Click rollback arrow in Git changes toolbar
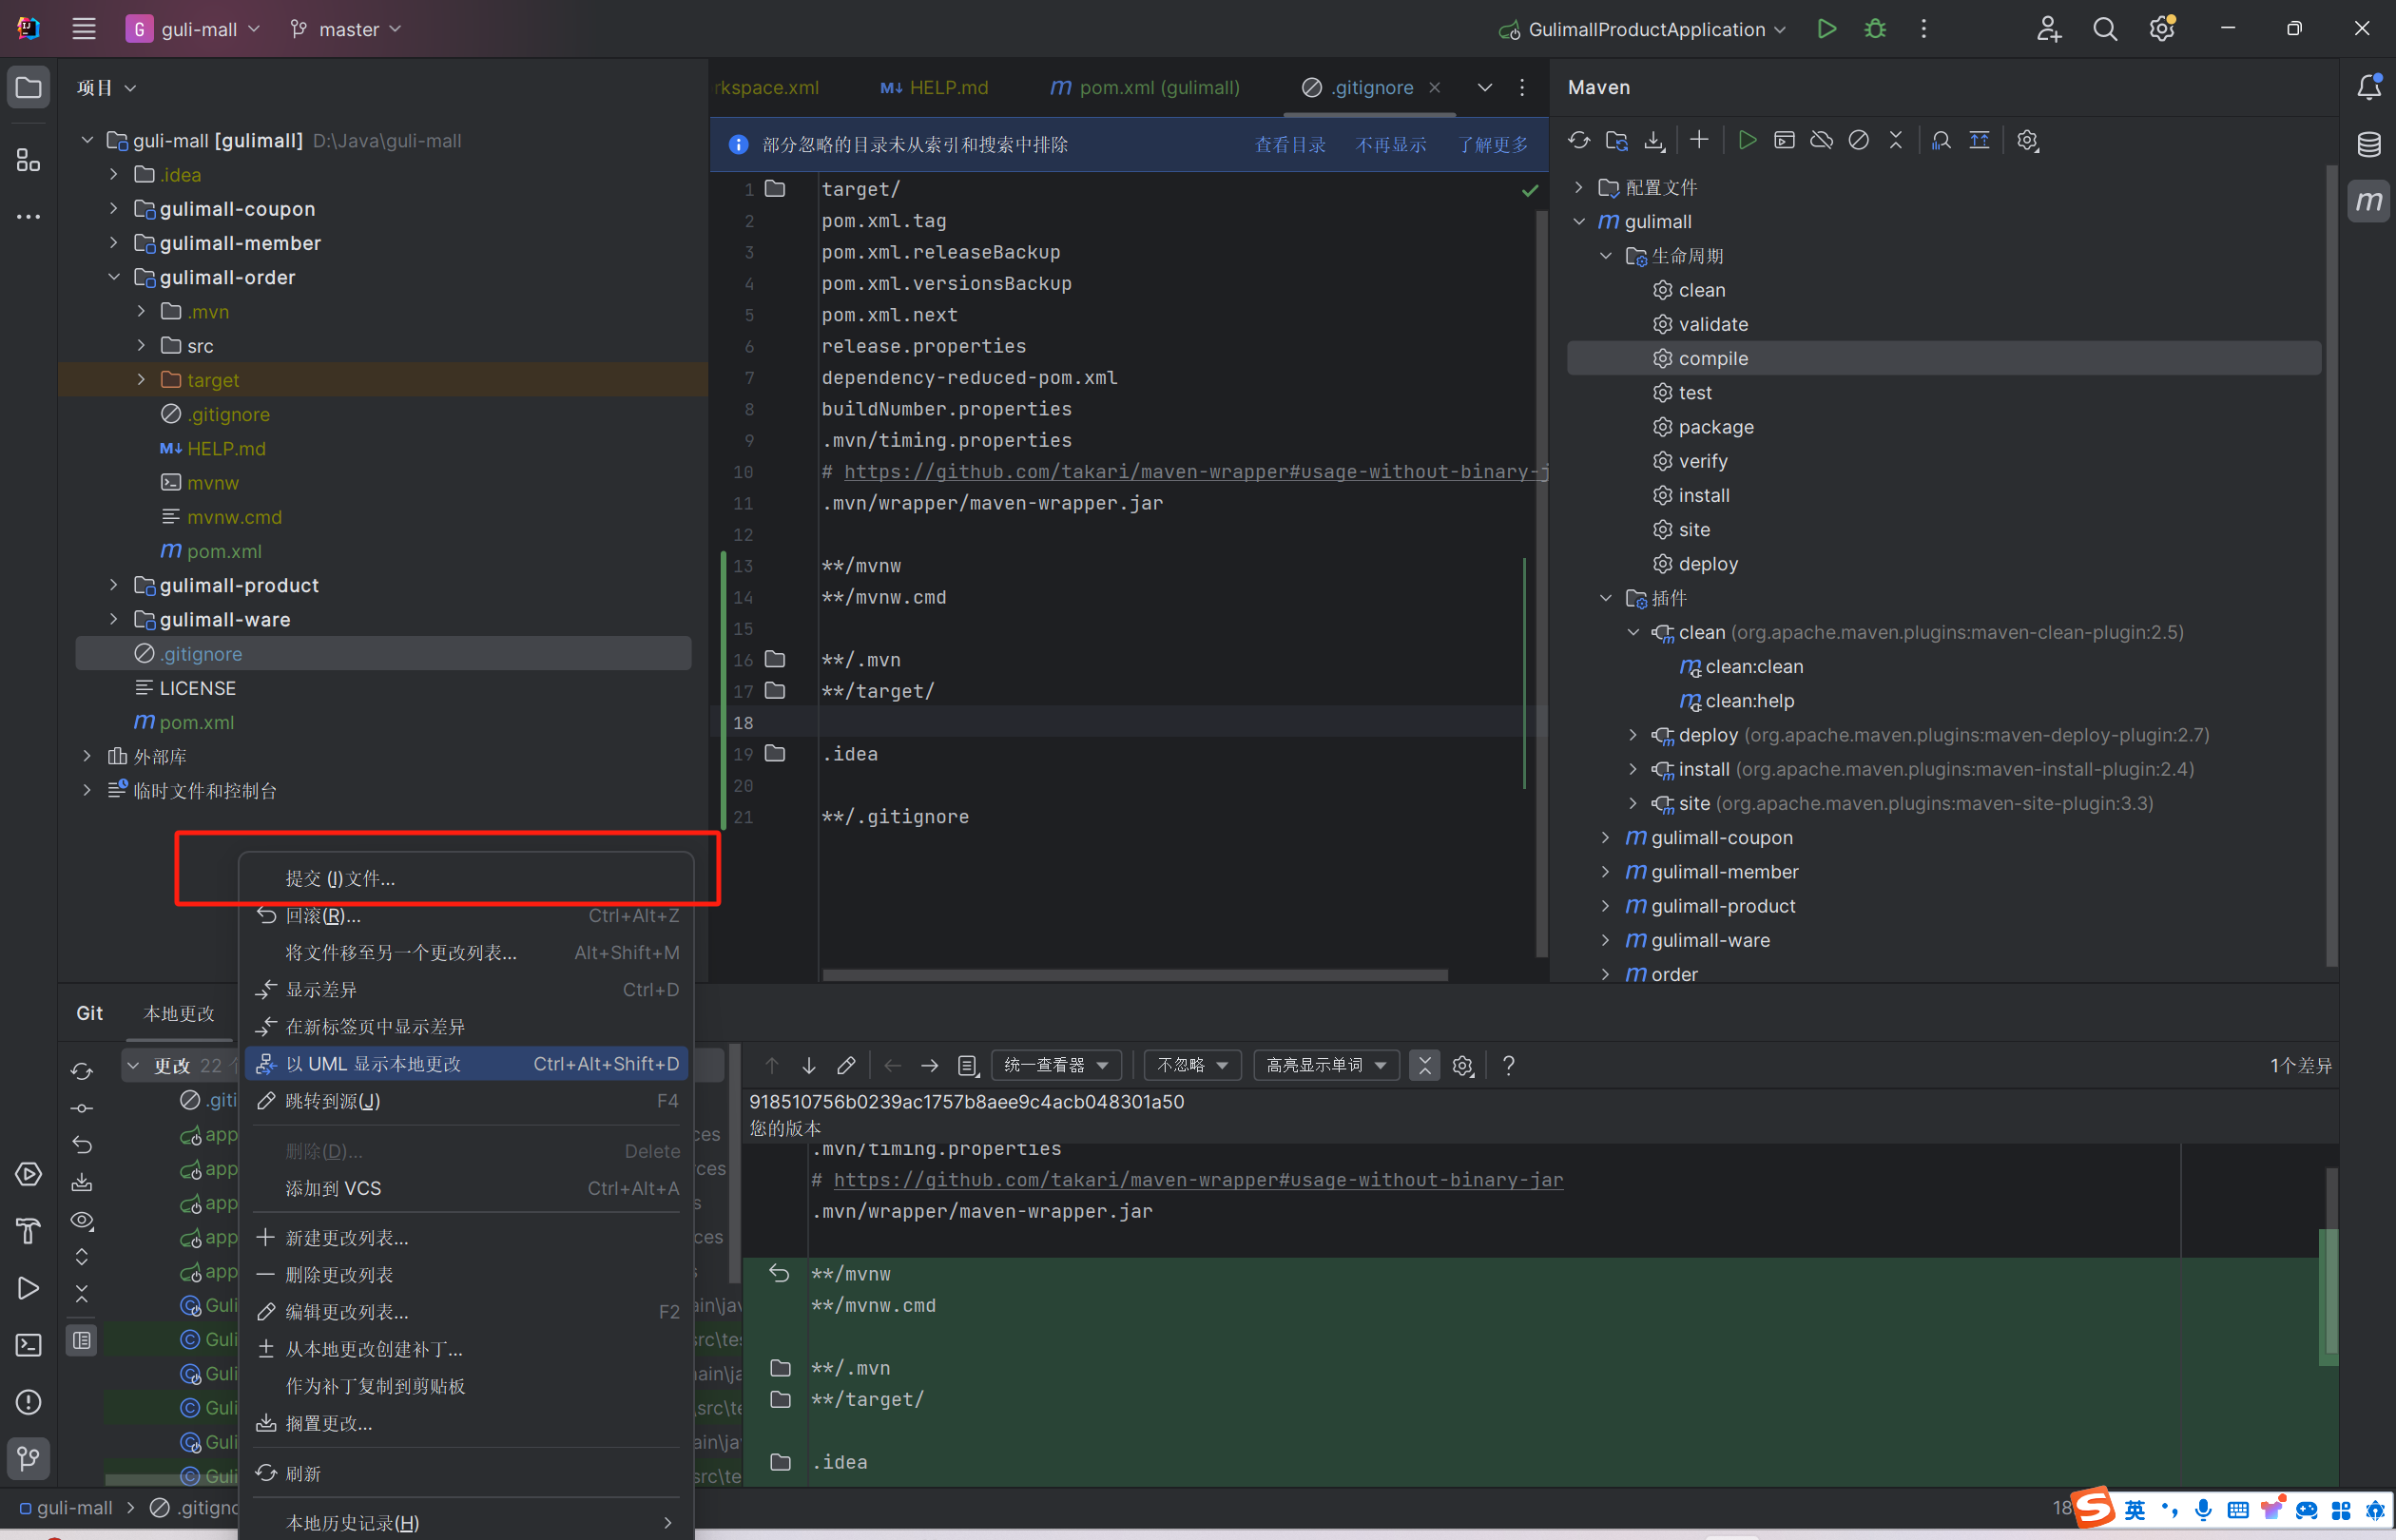The width and height of the screenshot is (2396, 1540). click(82, 1144)
